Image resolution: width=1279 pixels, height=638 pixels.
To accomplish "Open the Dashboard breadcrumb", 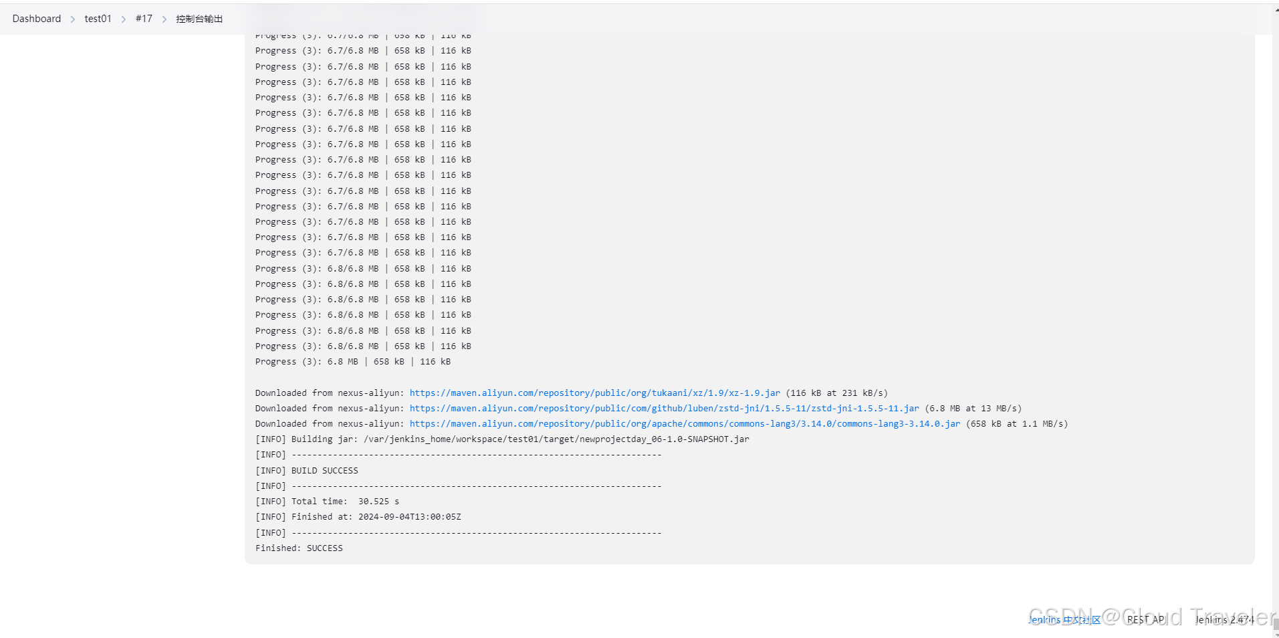I will tap(37, 19).
